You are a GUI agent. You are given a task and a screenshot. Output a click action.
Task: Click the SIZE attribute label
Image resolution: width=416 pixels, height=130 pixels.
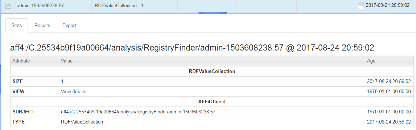pyautogui.click(x=17, y=81)
